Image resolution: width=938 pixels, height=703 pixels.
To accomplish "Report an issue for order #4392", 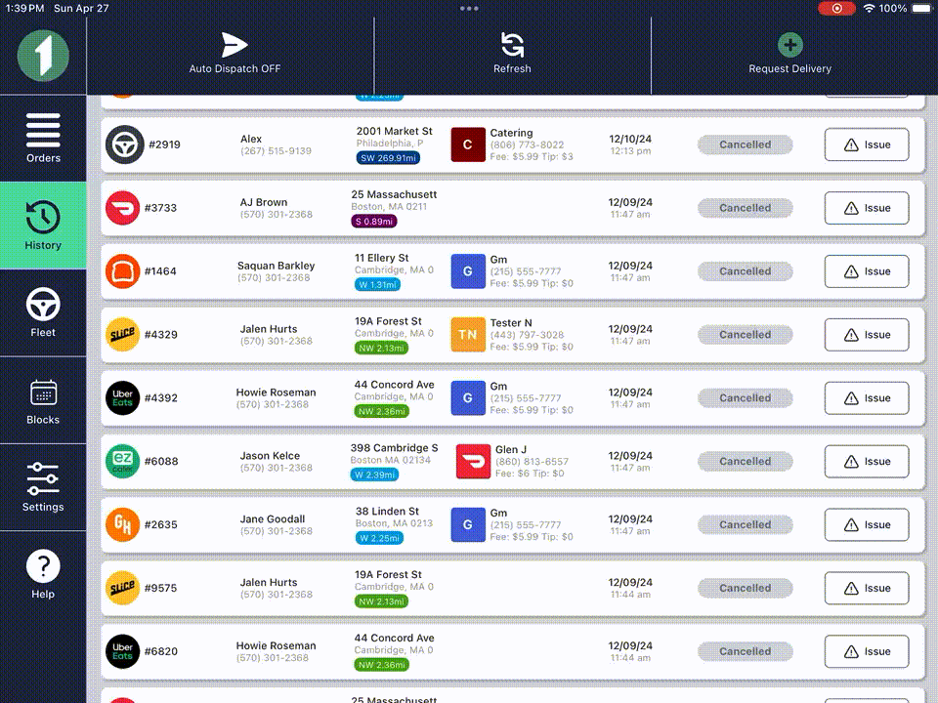I will (x=867, y=398).
